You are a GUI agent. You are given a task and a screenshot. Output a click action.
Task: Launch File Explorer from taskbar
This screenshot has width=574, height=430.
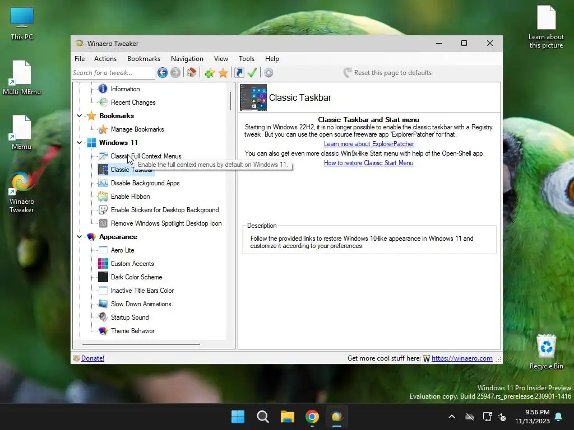[288, 417]
